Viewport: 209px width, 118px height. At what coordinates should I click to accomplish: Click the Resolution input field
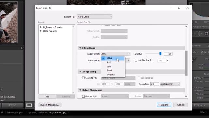[154, 84]
